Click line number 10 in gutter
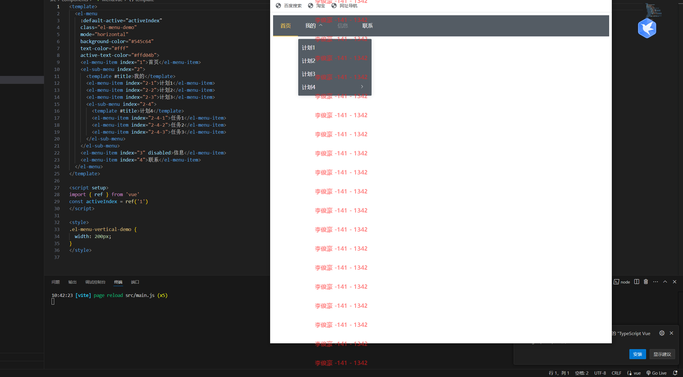 57,69
